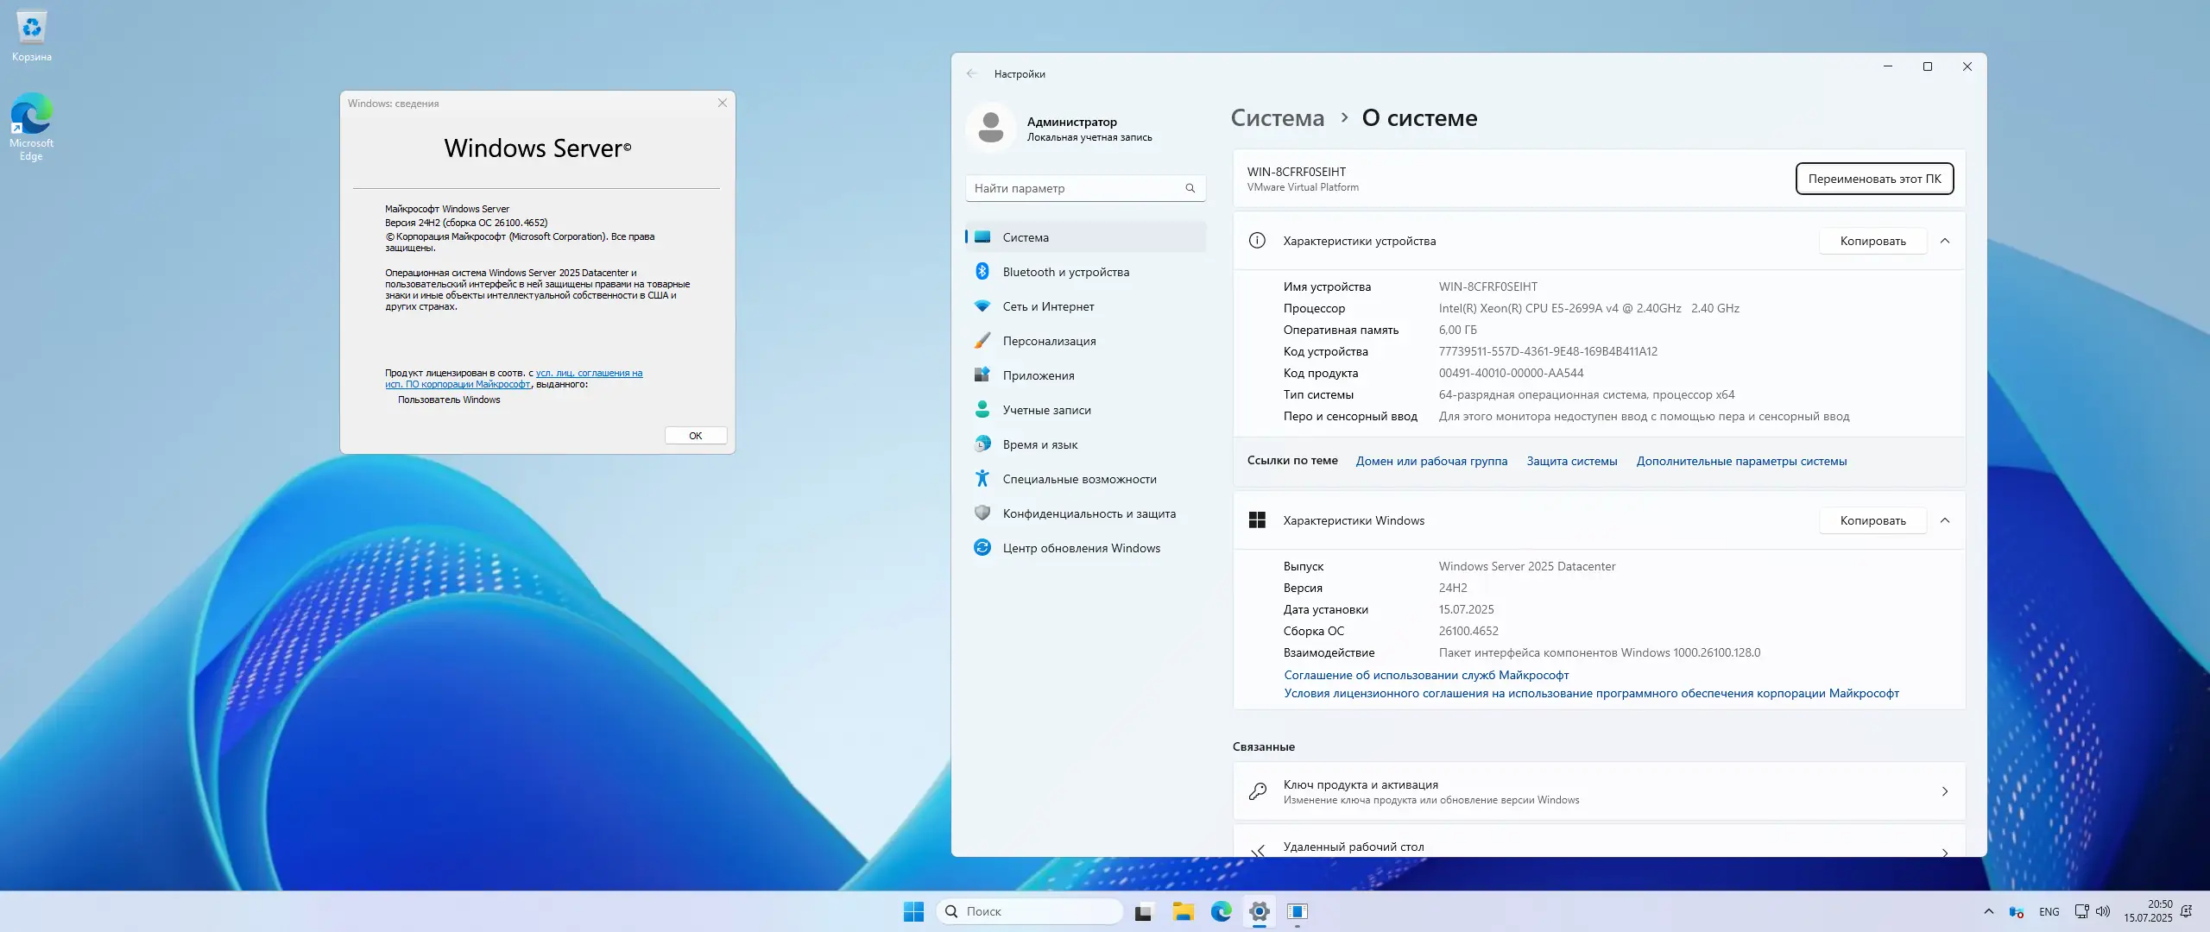2210x932 pixels.
Task: Copy device specifications with Копировать
Action: (1872, 241)
